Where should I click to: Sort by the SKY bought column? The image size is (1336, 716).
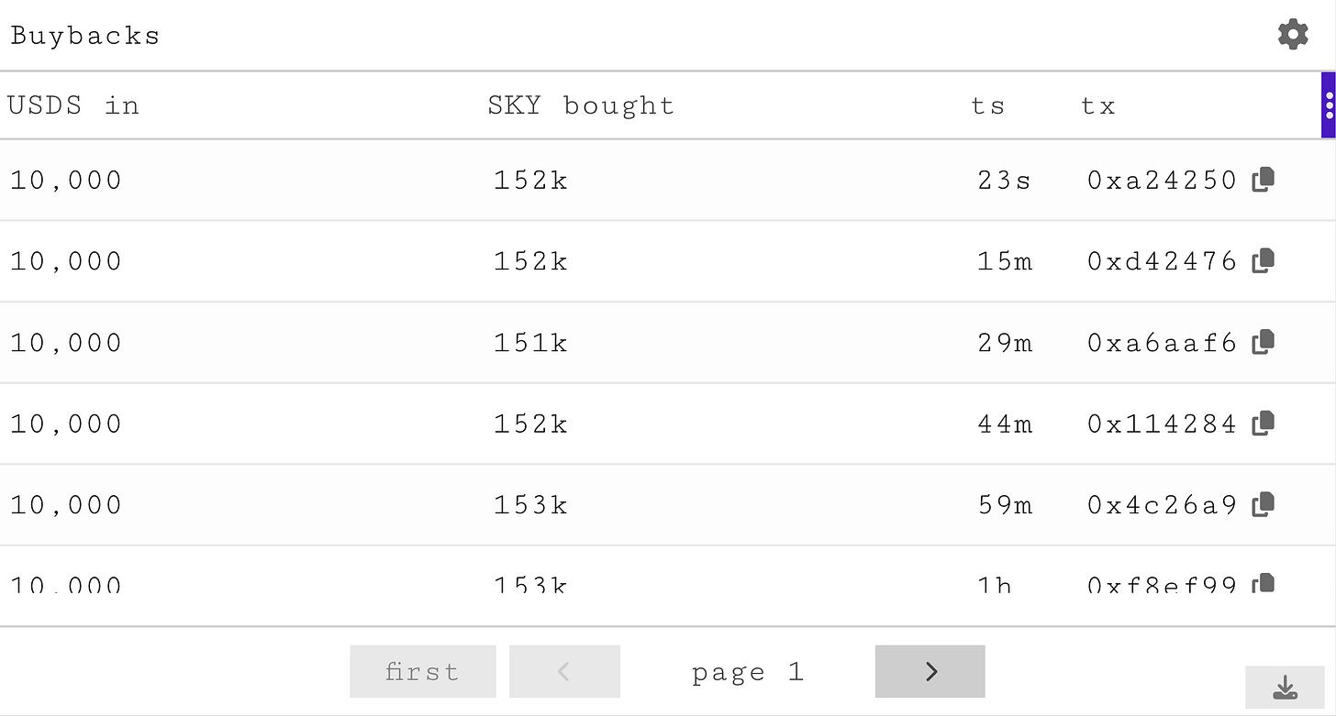(x=581, y=105)
